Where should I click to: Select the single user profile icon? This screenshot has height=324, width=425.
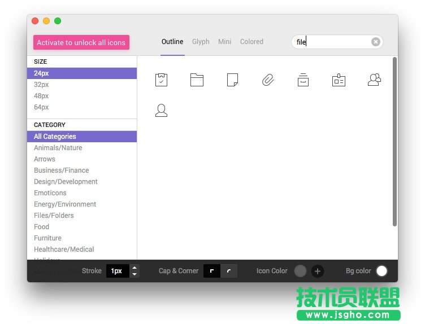162,111
